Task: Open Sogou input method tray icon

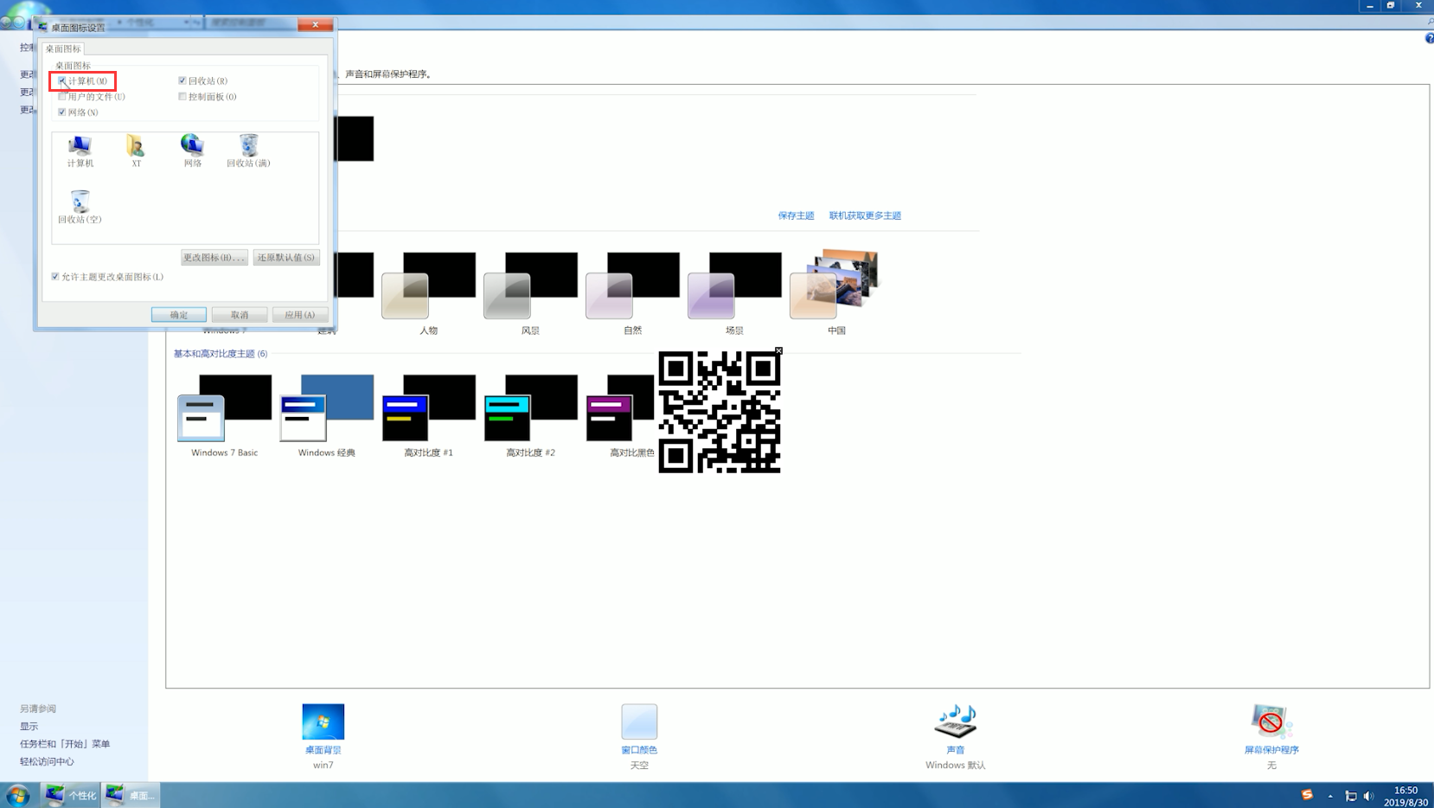Action: pos(1307,795)
